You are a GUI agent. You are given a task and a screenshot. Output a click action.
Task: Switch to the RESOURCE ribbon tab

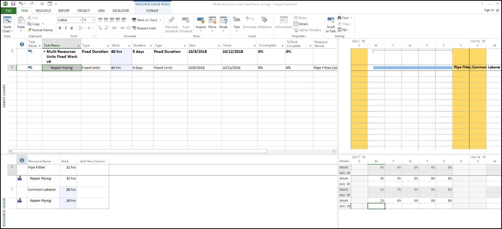click(x=43, y=11)
